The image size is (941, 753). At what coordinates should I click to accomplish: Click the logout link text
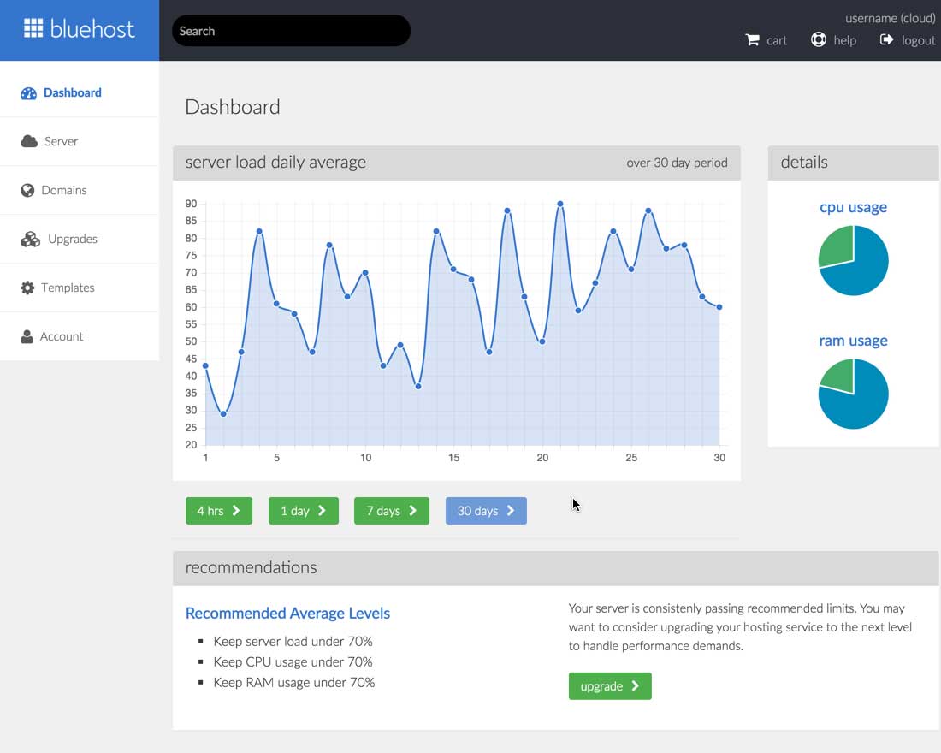tap(918, 40)
